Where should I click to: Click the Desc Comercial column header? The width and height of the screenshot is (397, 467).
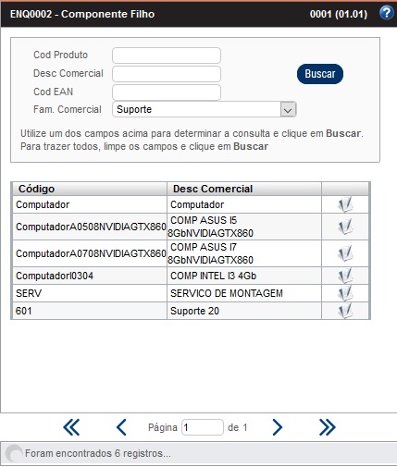point(244,189)
